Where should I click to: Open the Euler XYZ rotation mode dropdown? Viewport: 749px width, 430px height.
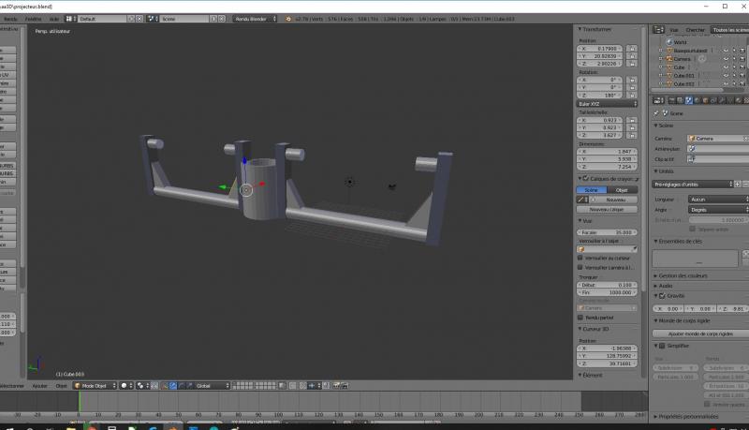(609, 104)
